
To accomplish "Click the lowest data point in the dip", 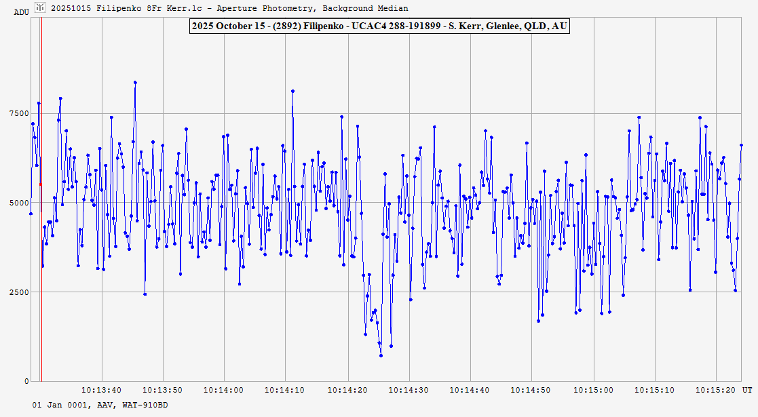I will pyautogui.click(x=381, y=355).
